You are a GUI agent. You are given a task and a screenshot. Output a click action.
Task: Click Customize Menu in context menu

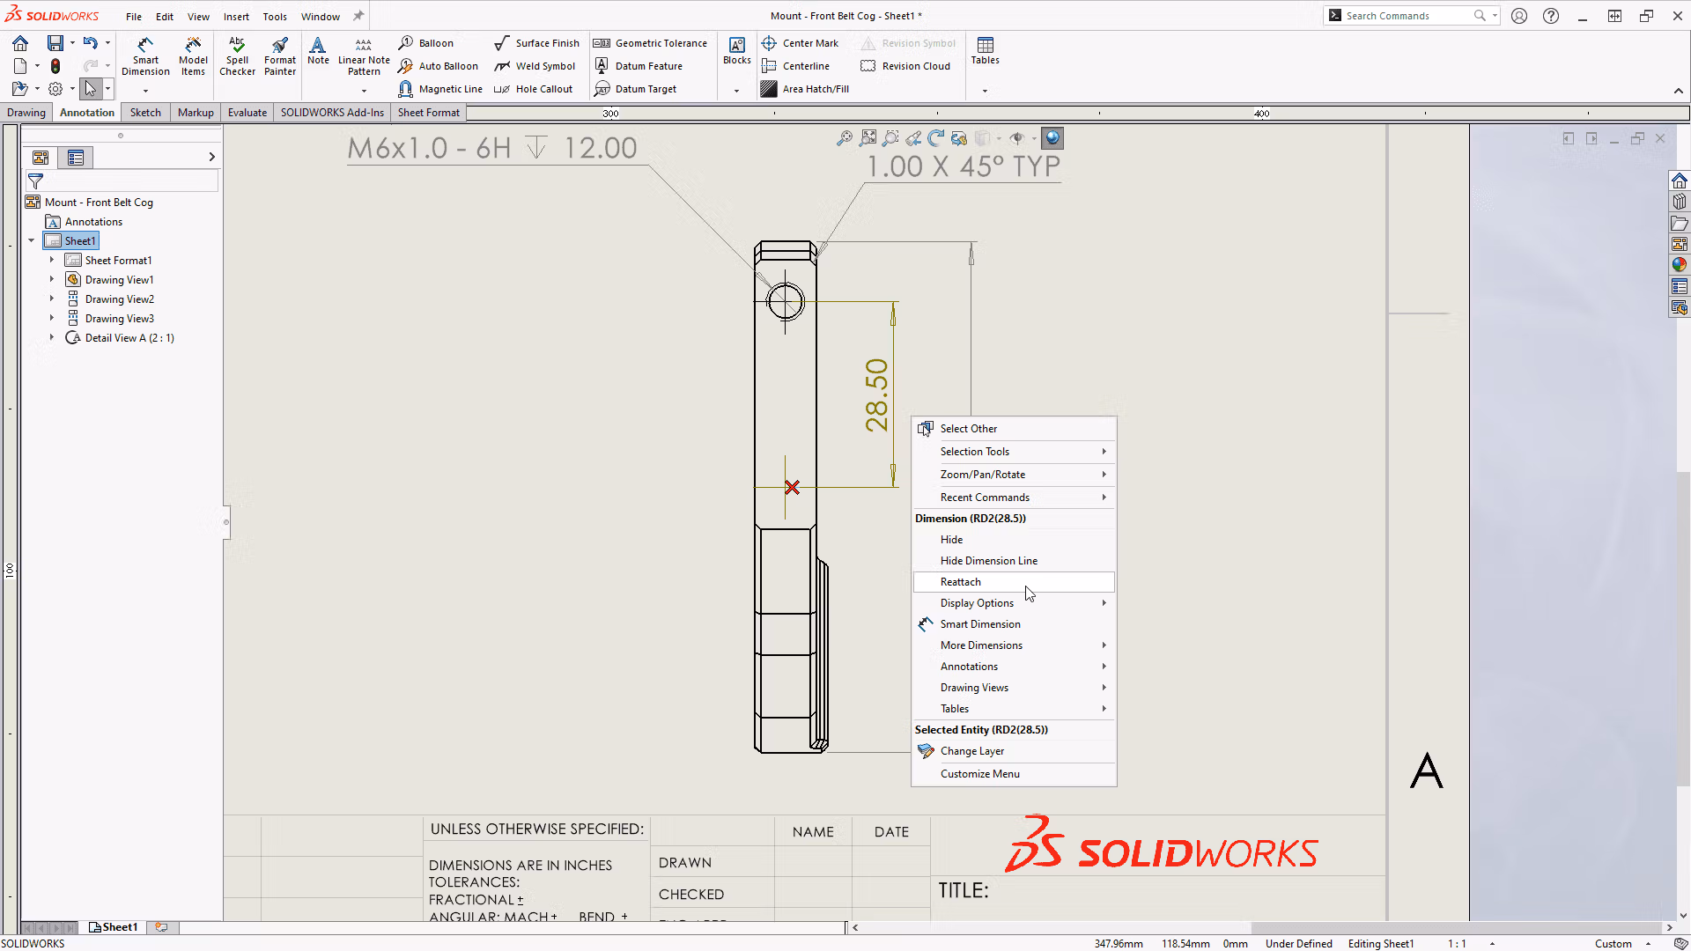(1014, 774)
